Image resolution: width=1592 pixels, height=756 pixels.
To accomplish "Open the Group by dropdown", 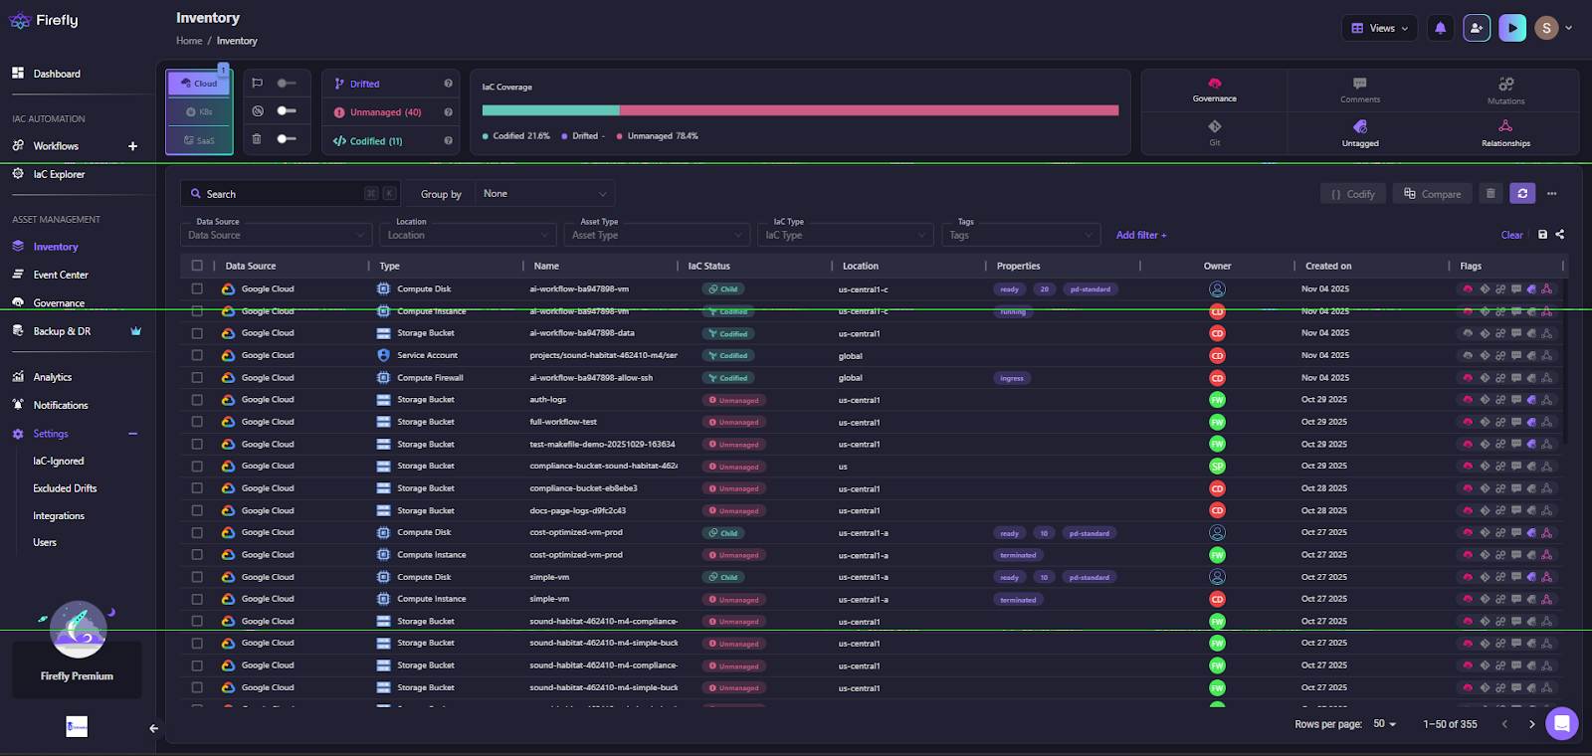I will 544,194.
